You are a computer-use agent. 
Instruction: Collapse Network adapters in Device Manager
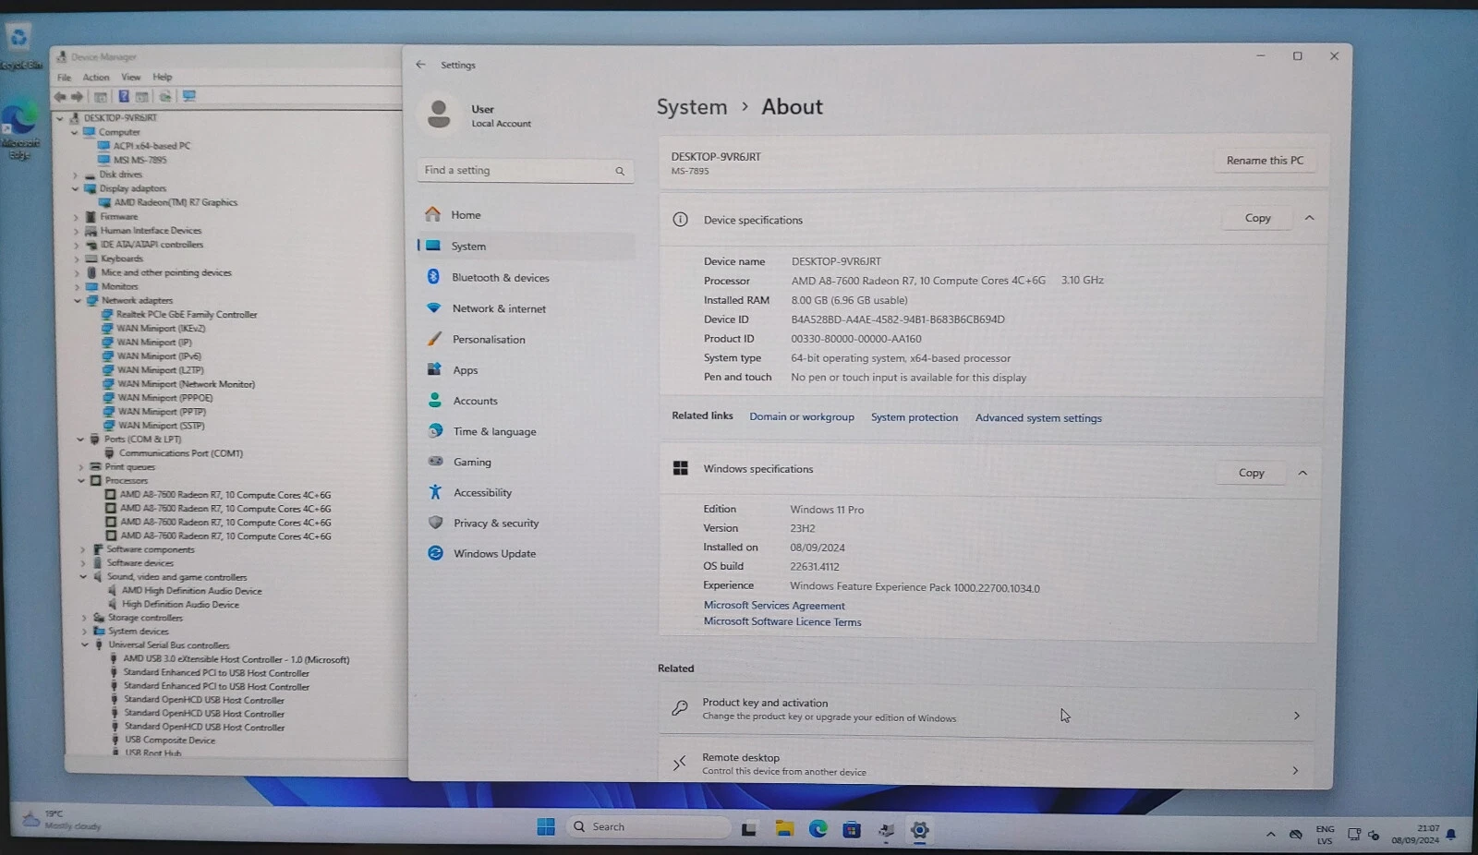tap(78, 300)
